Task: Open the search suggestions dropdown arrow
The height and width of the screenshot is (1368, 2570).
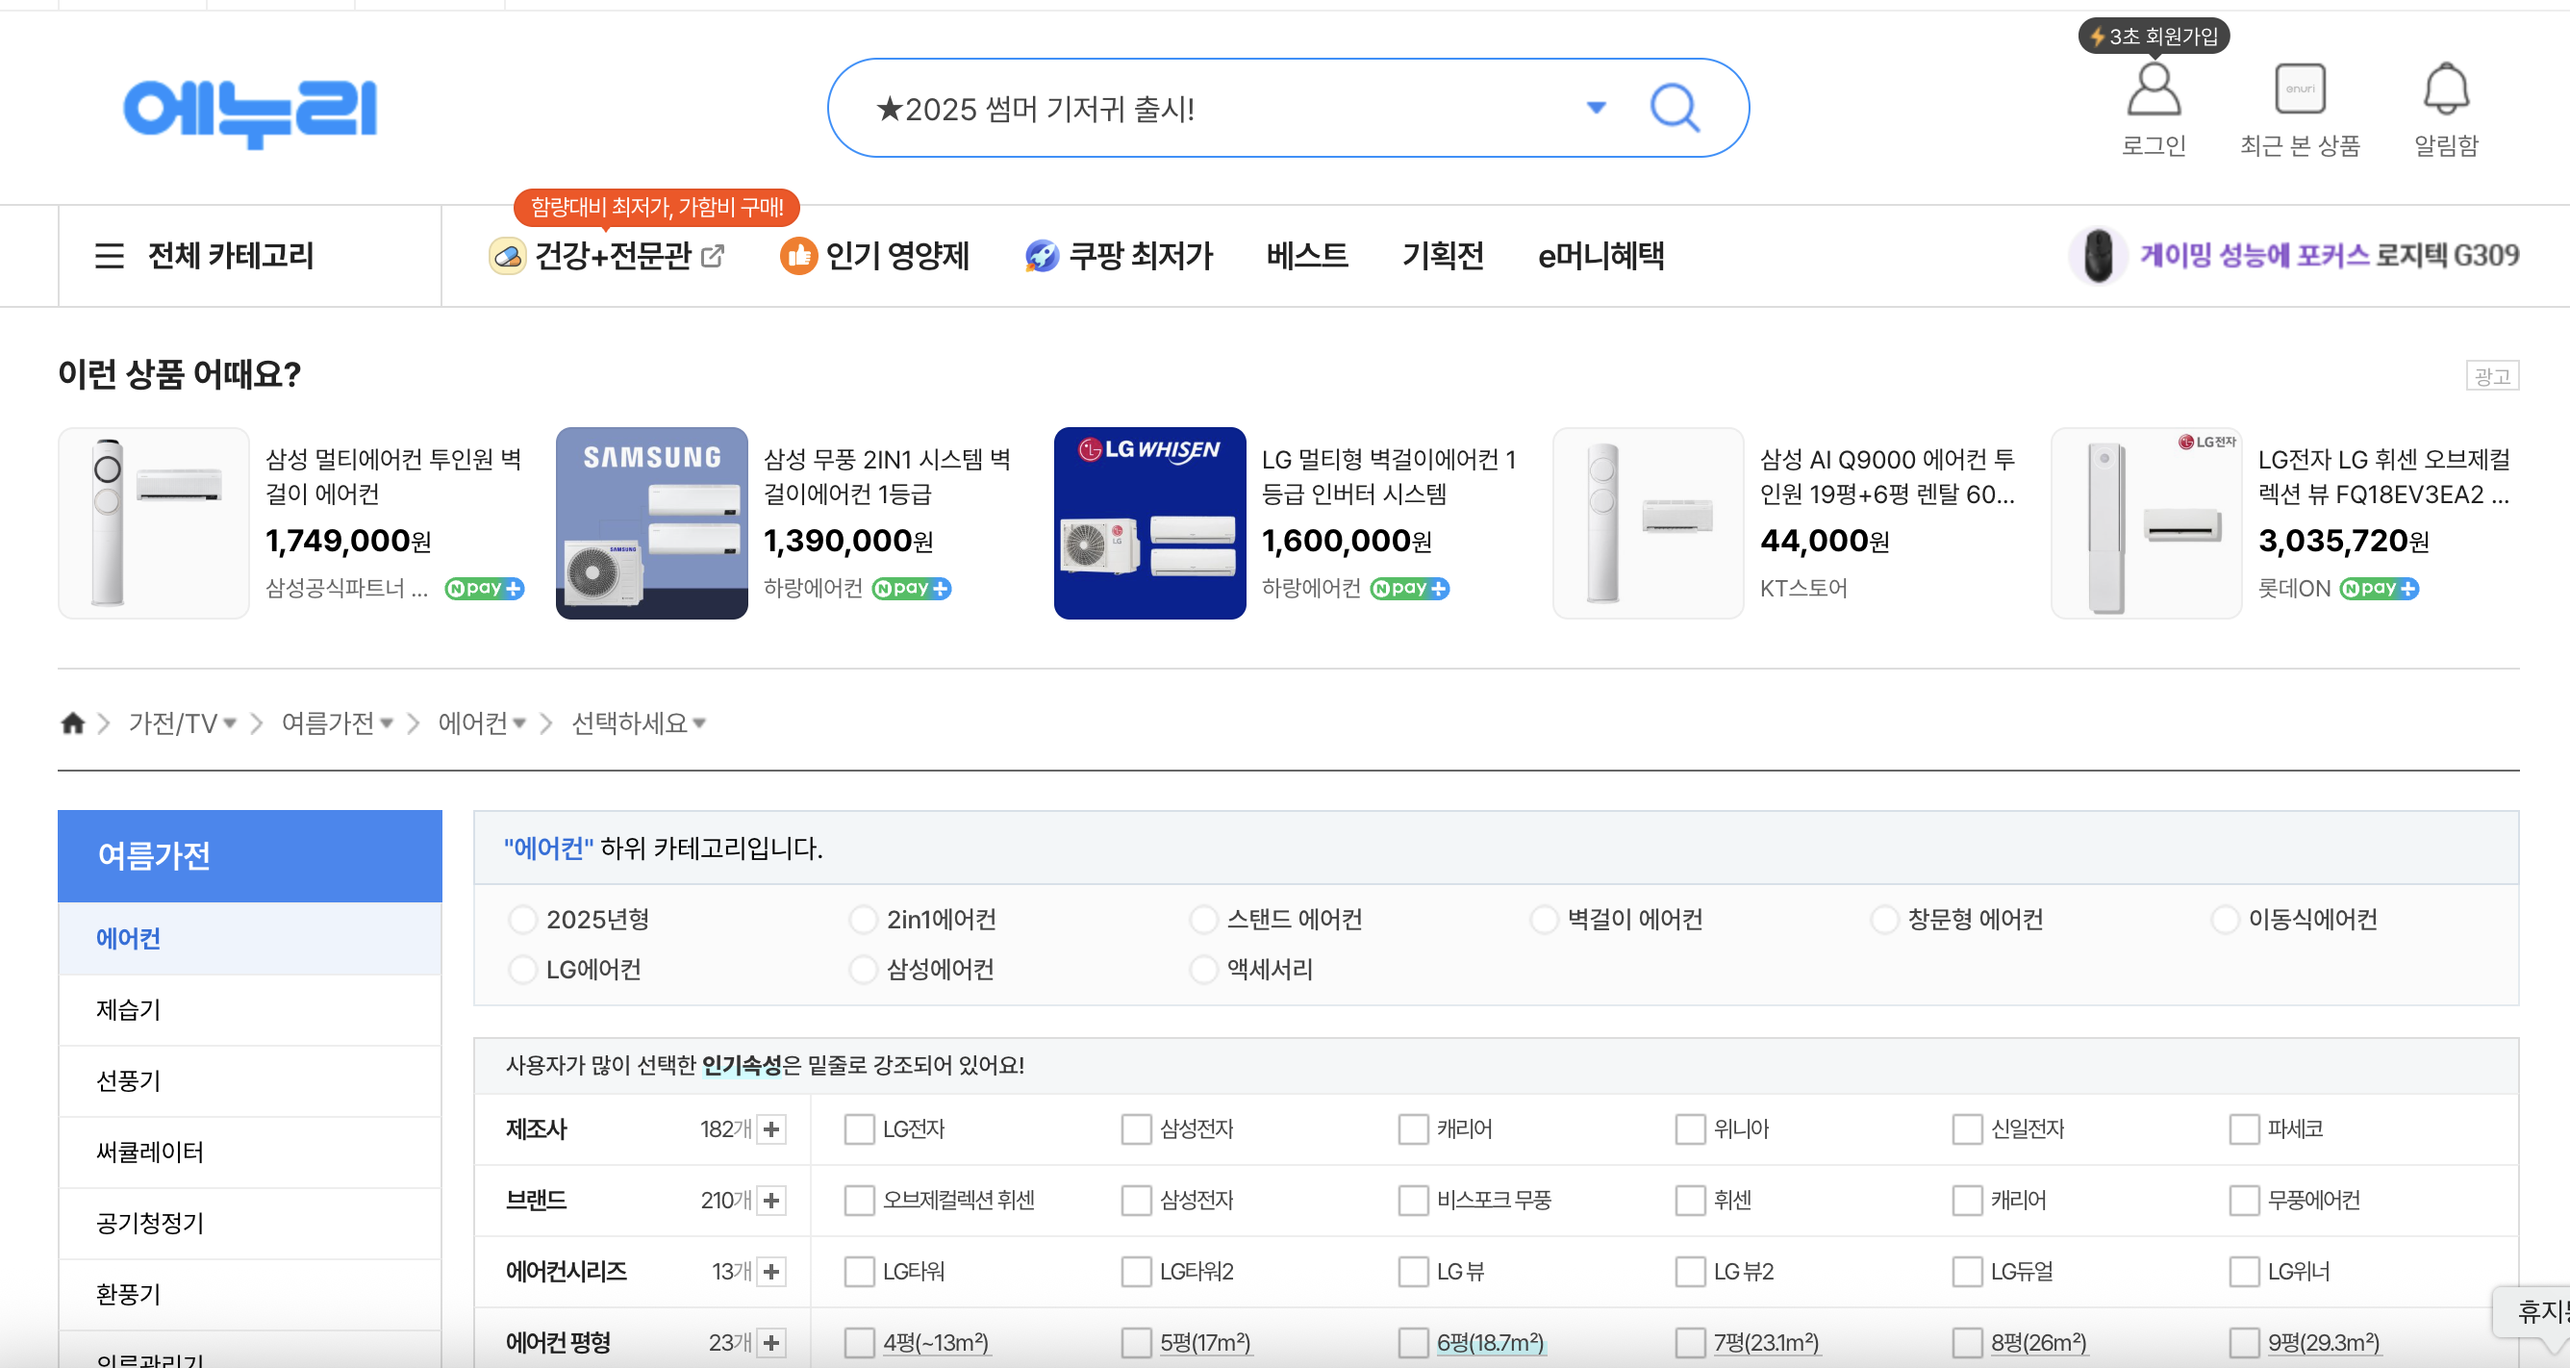Action: (x=1597, y=108)
